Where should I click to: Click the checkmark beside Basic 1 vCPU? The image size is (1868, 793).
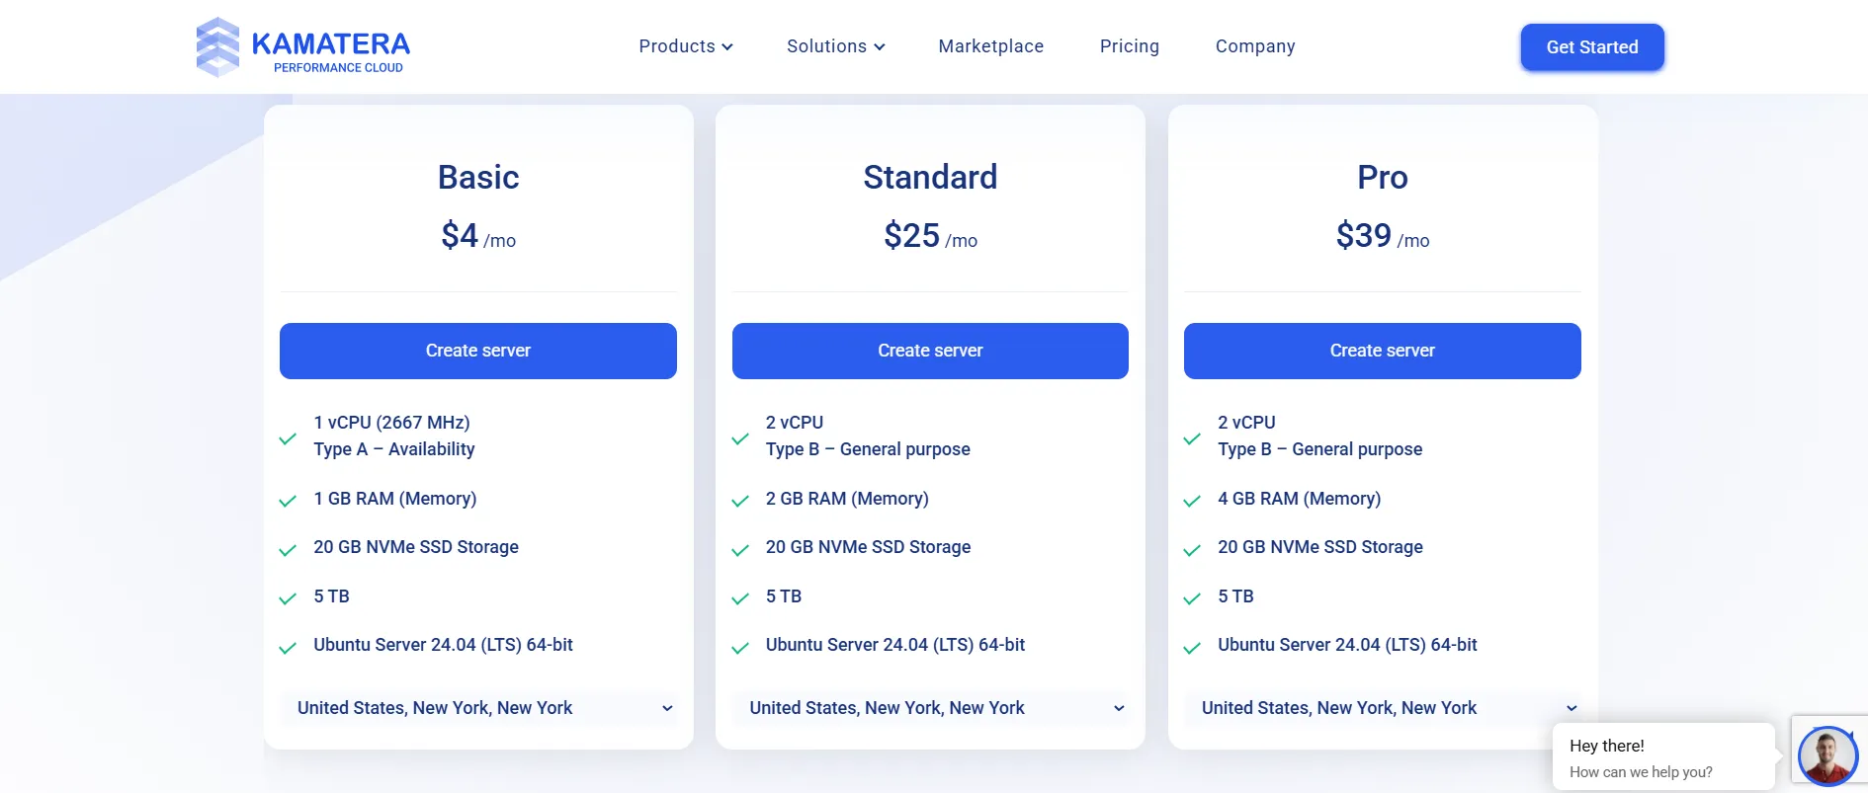click(288, 438)
